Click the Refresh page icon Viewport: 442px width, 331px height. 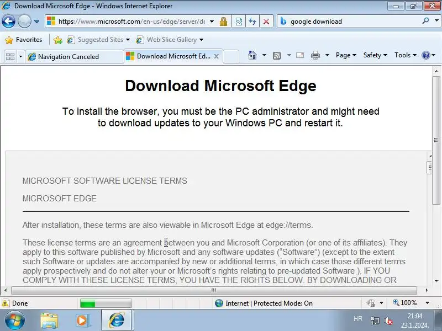click(252, 22)
